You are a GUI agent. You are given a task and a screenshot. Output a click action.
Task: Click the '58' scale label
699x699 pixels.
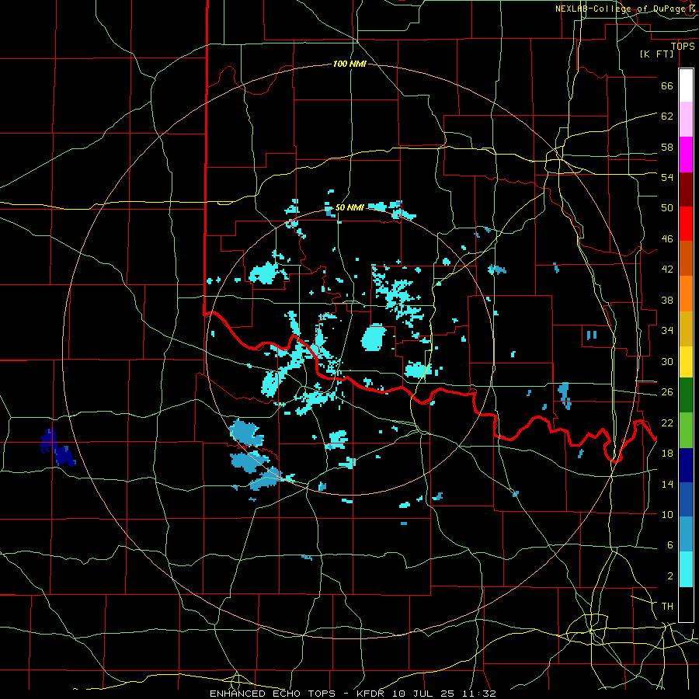(x=667, y=147)
